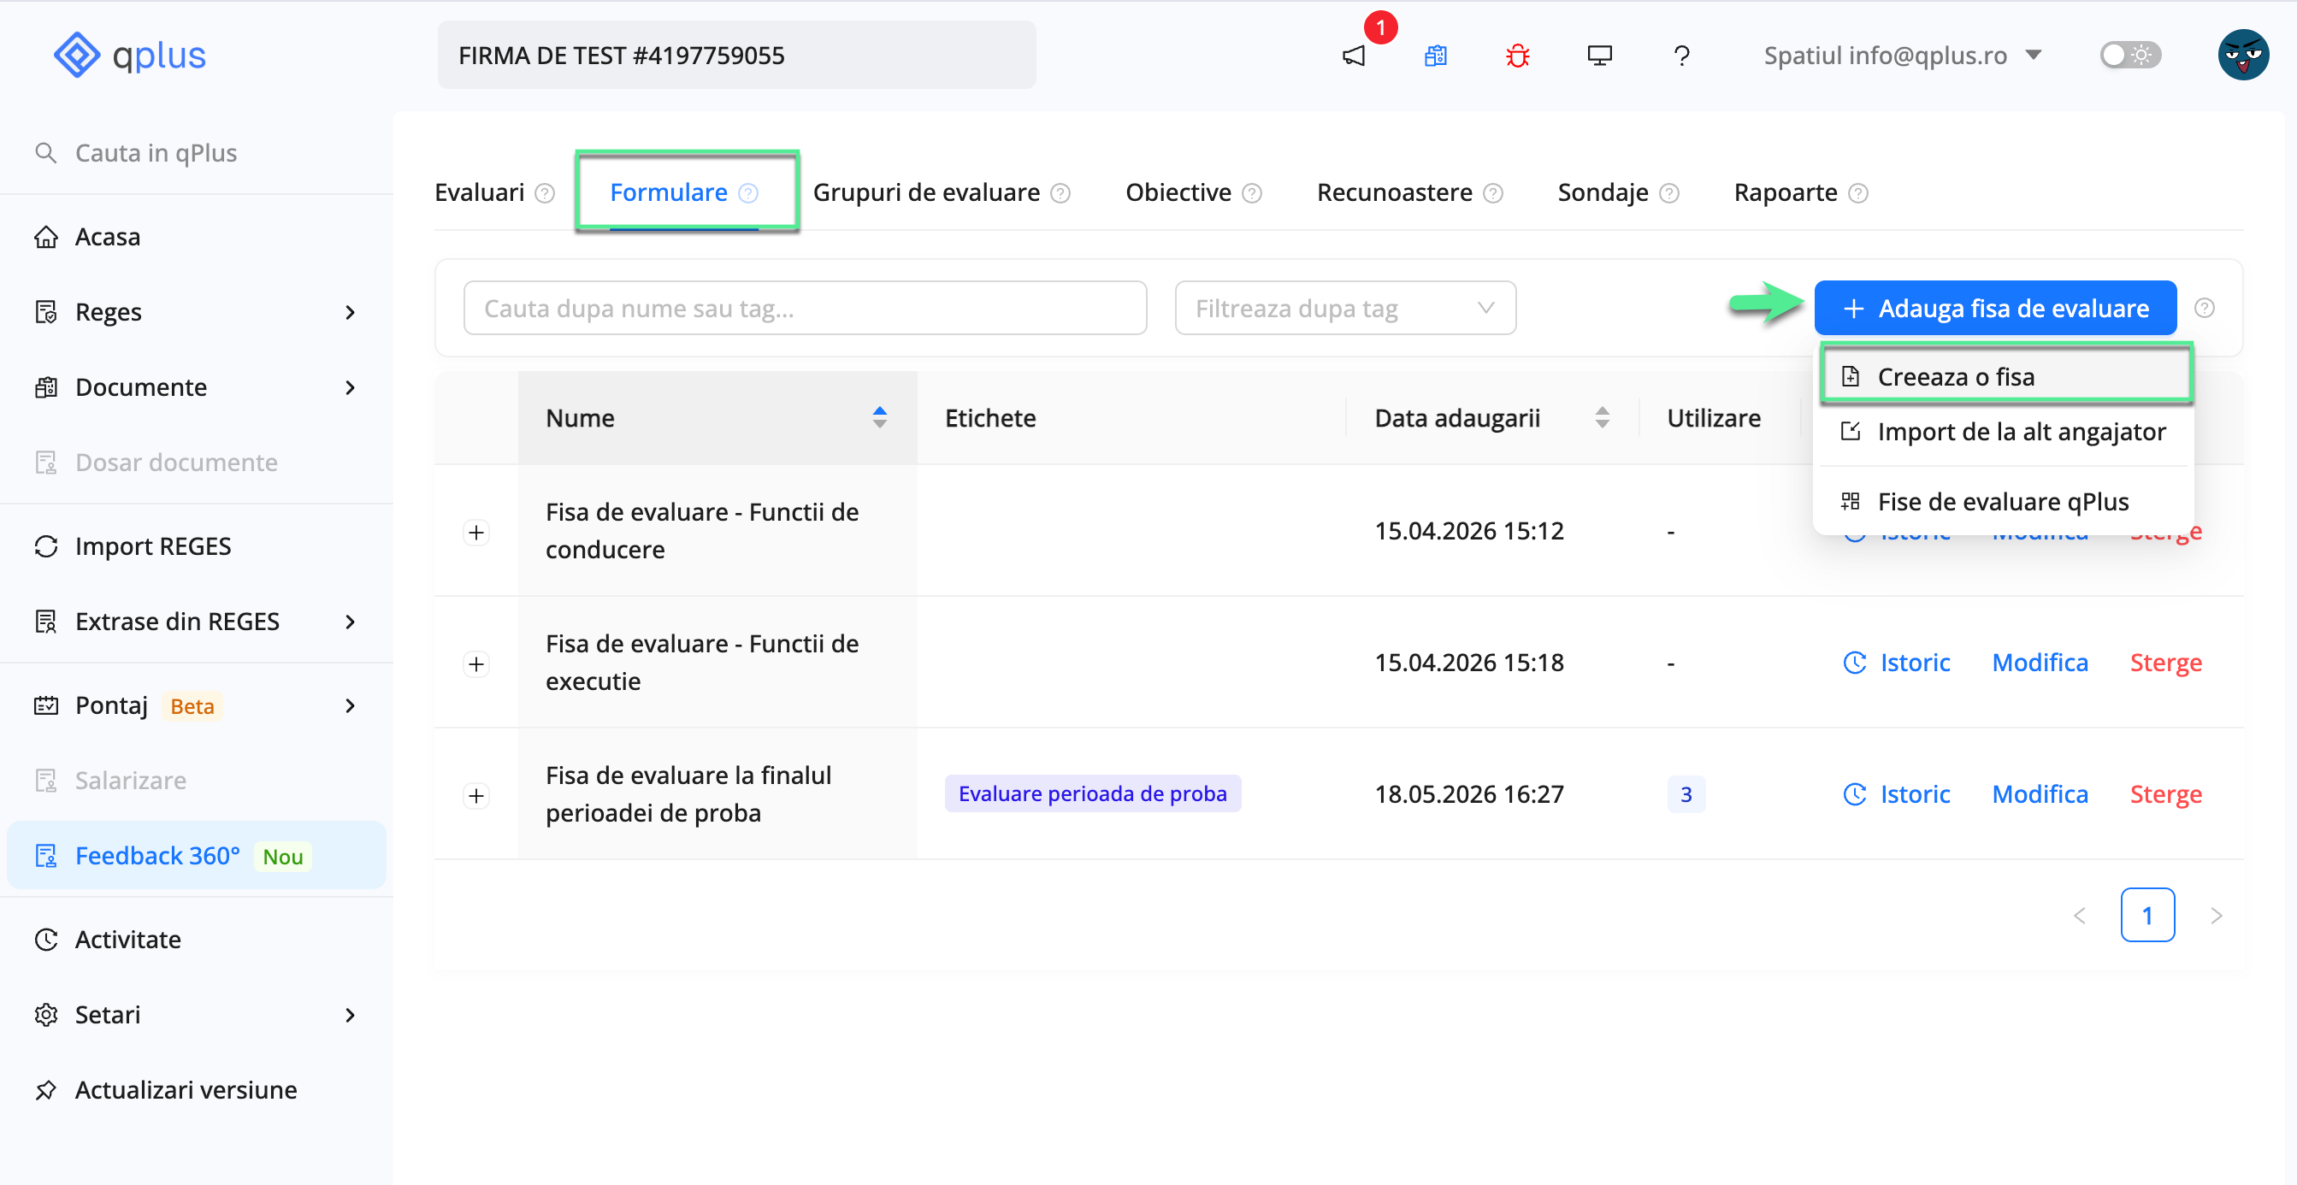Switch to the Rapoarte tab
Viewport: 2297px width, 1185px height.
(1785, 192)
